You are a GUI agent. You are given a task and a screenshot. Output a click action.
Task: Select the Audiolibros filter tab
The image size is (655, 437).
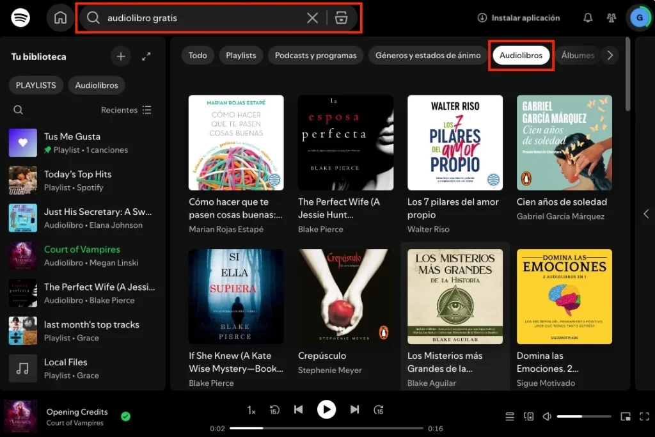[x=521, y=55]
